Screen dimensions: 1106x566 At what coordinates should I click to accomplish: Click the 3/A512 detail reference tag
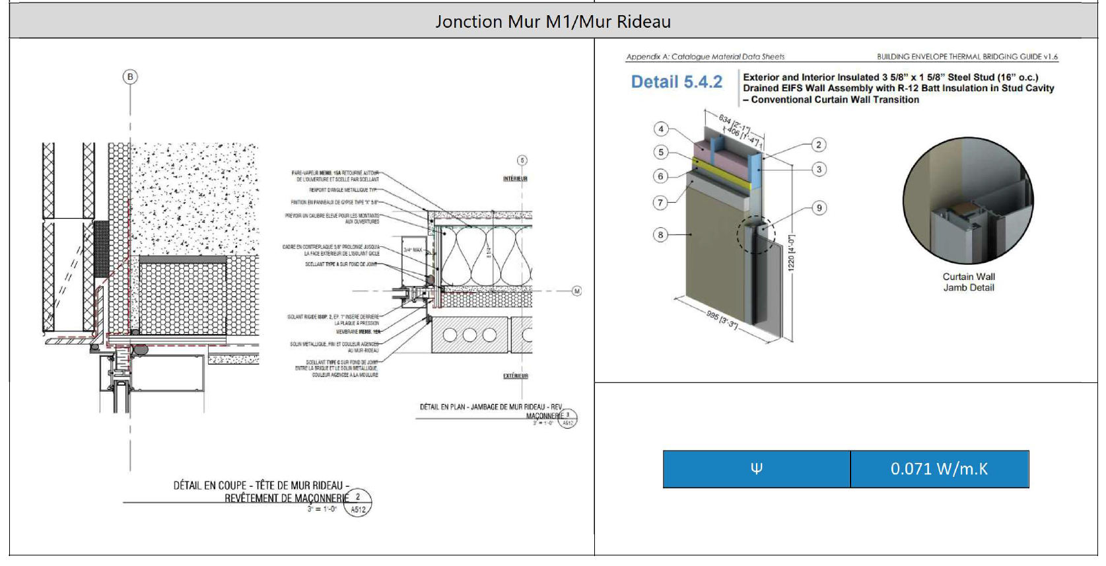coord(567,419)
